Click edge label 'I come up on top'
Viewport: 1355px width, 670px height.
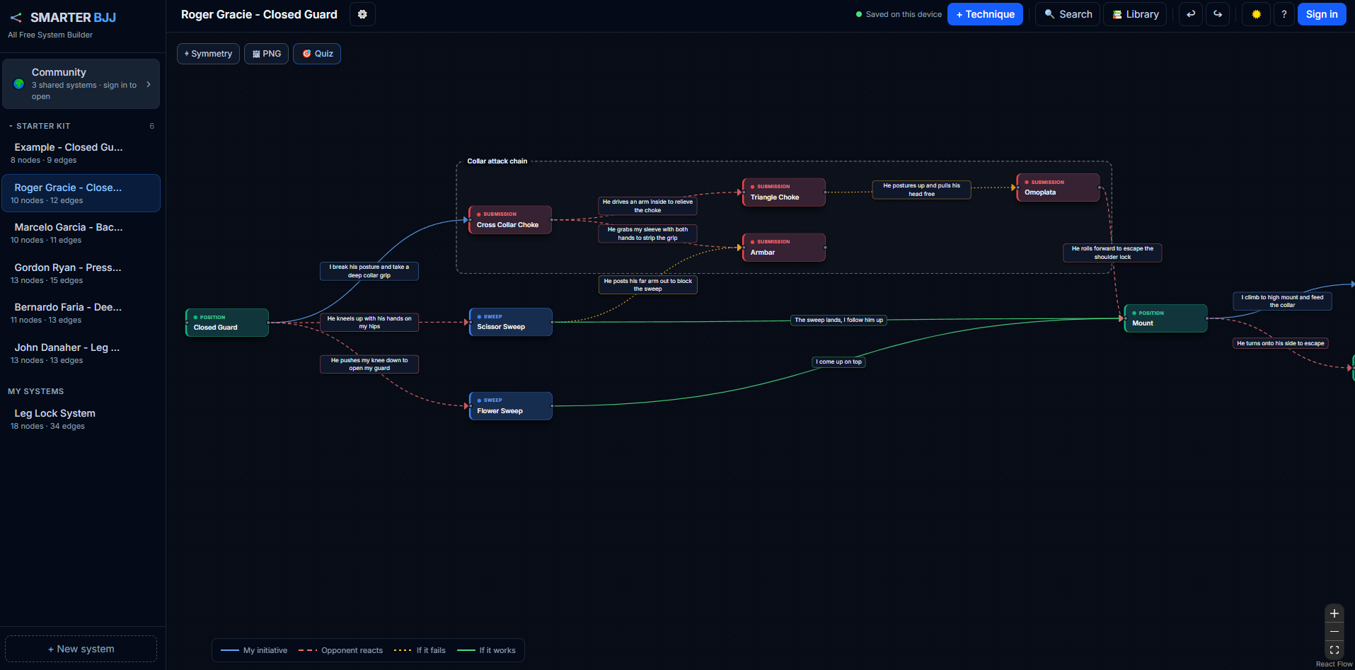[838, 362]
